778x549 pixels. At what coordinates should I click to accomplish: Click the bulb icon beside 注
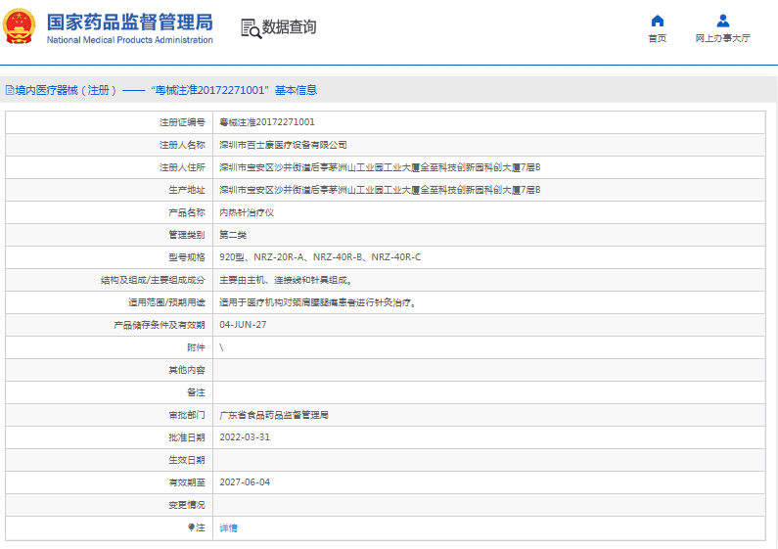192,527
